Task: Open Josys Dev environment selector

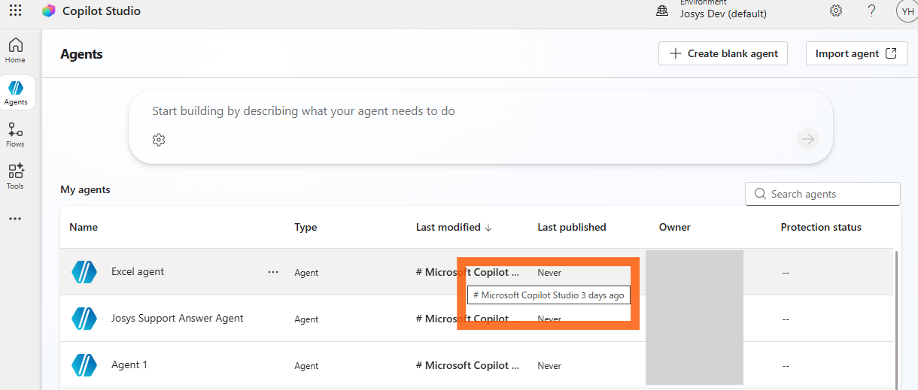Action: (x=723, y=14)
